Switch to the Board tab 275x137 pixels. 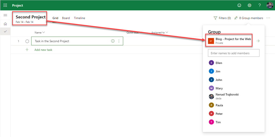(66, 18)
